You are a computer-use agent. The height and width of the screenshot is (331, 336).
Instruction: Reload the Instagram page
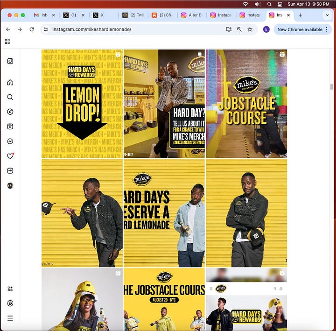tap(32, 29)
